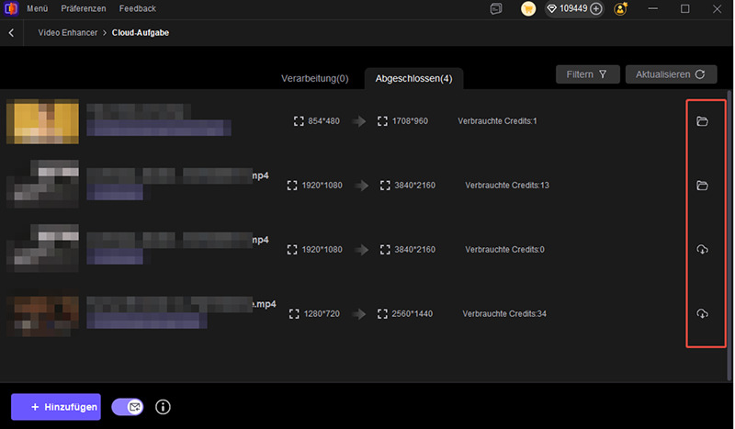
Task: Click the app logo in title bar
Action: click(12, 9)
